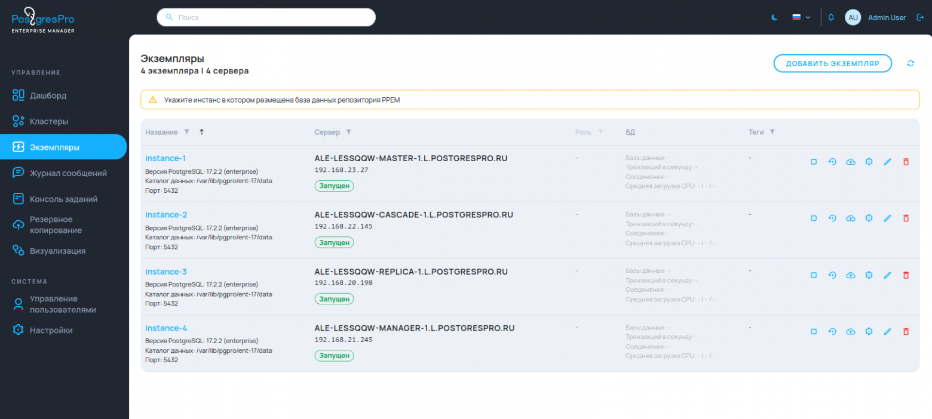Click the Добавить экземпляр button
Viewport: 932px width, 419px height.
pos(832,63)
